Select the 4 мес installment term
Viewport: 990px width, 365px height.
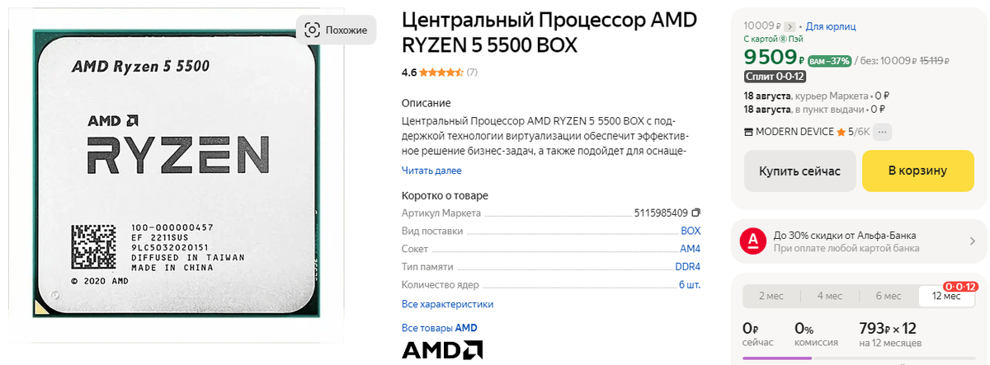coord(830,296)
